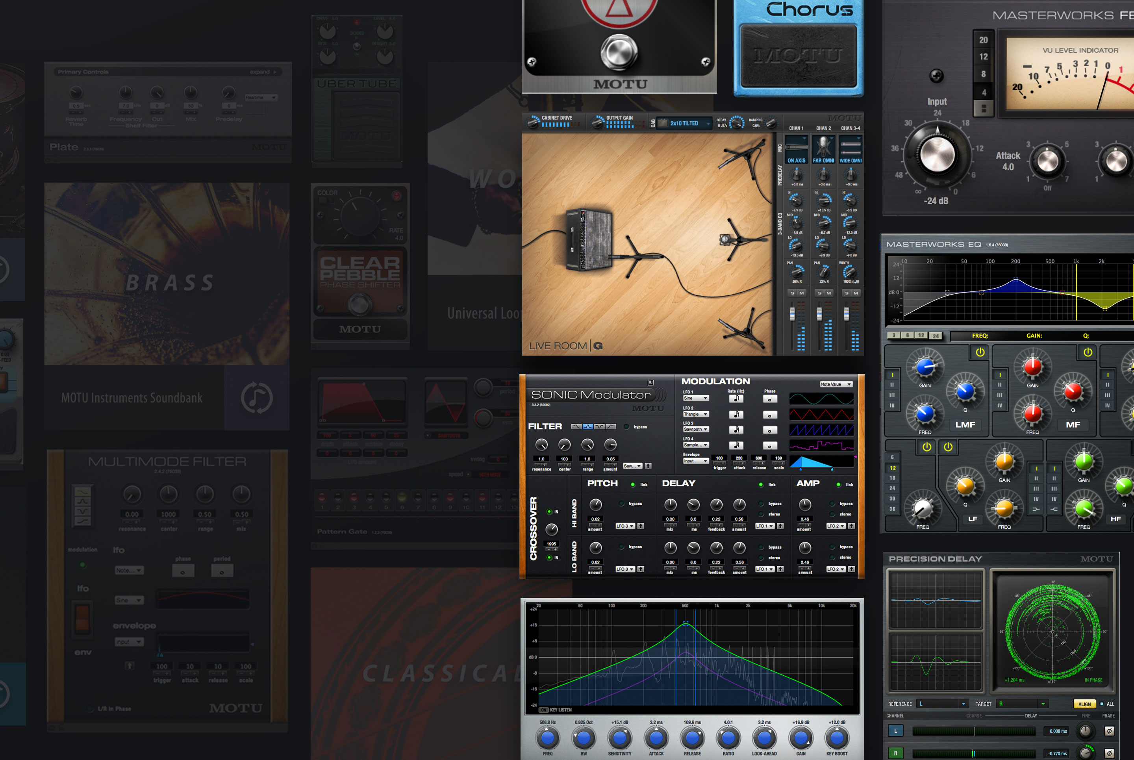Select the 6 dB slope tab in EQ

pyautogui.click(x=907, y=336)
